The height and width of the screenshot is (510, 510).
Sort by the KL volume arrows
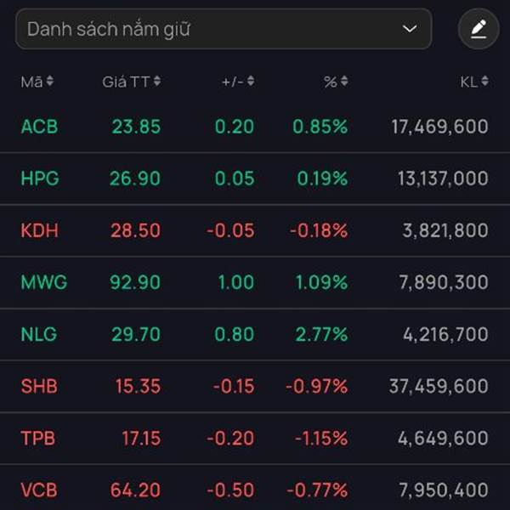click(x=484, y=82)
